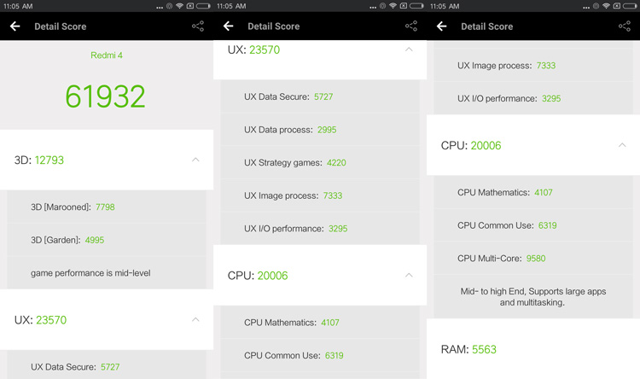This screenshot has width=640, height=379.
Task: Tap share icon in left screen header
Action: (x=198, y=26)
